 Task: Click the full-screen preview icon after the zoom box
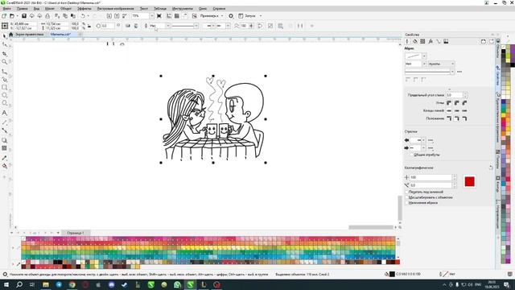pos(159,16)
